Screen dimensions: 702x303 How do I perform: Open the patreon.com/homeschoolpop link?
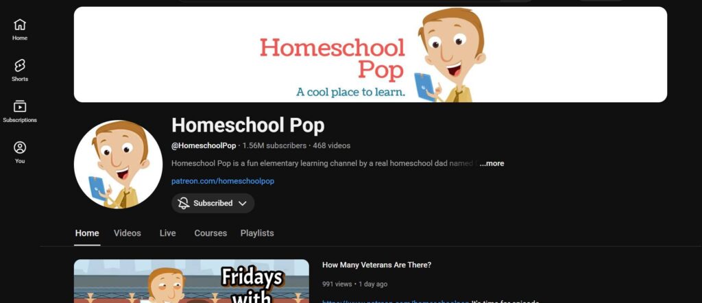click(x=223, y=181)
